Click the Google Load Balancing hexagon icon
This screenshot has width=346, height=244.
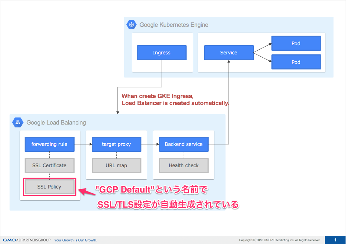pos(17,122)
